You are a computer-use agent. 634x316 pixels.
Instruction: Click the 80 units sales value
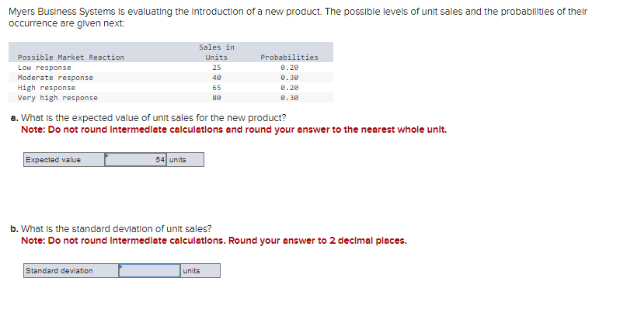[217, 98]
